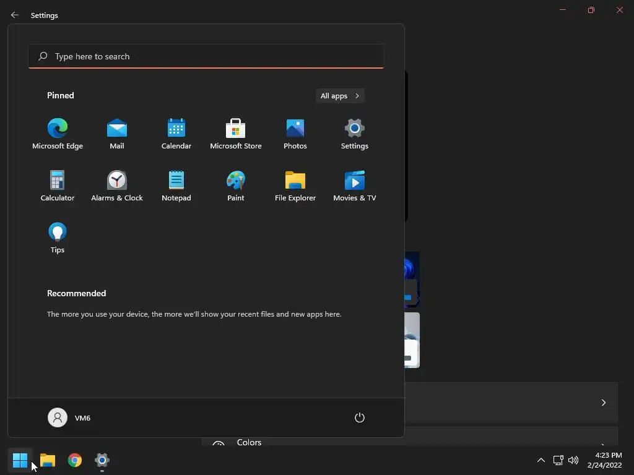Minimize the Settings window
The height and width of the screenshot is (475, 634).
[562, 10]
